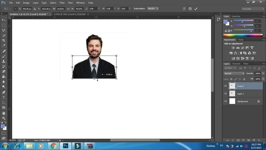266x150 pixels.
Task: Select the History Brush tool
Action: coord(4,66)
